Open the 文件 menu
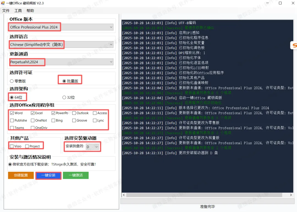The width and height of the screenshot is (297, 212). click(x=6, y=11)
